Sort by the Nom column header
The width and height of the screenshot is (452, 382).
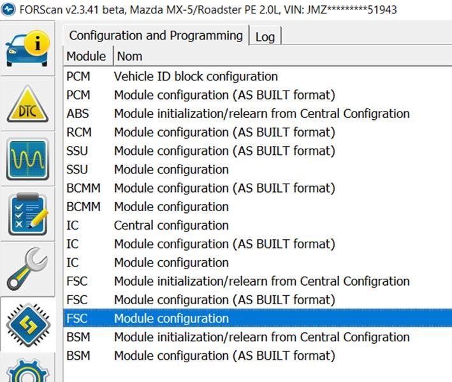pos(282,56)
